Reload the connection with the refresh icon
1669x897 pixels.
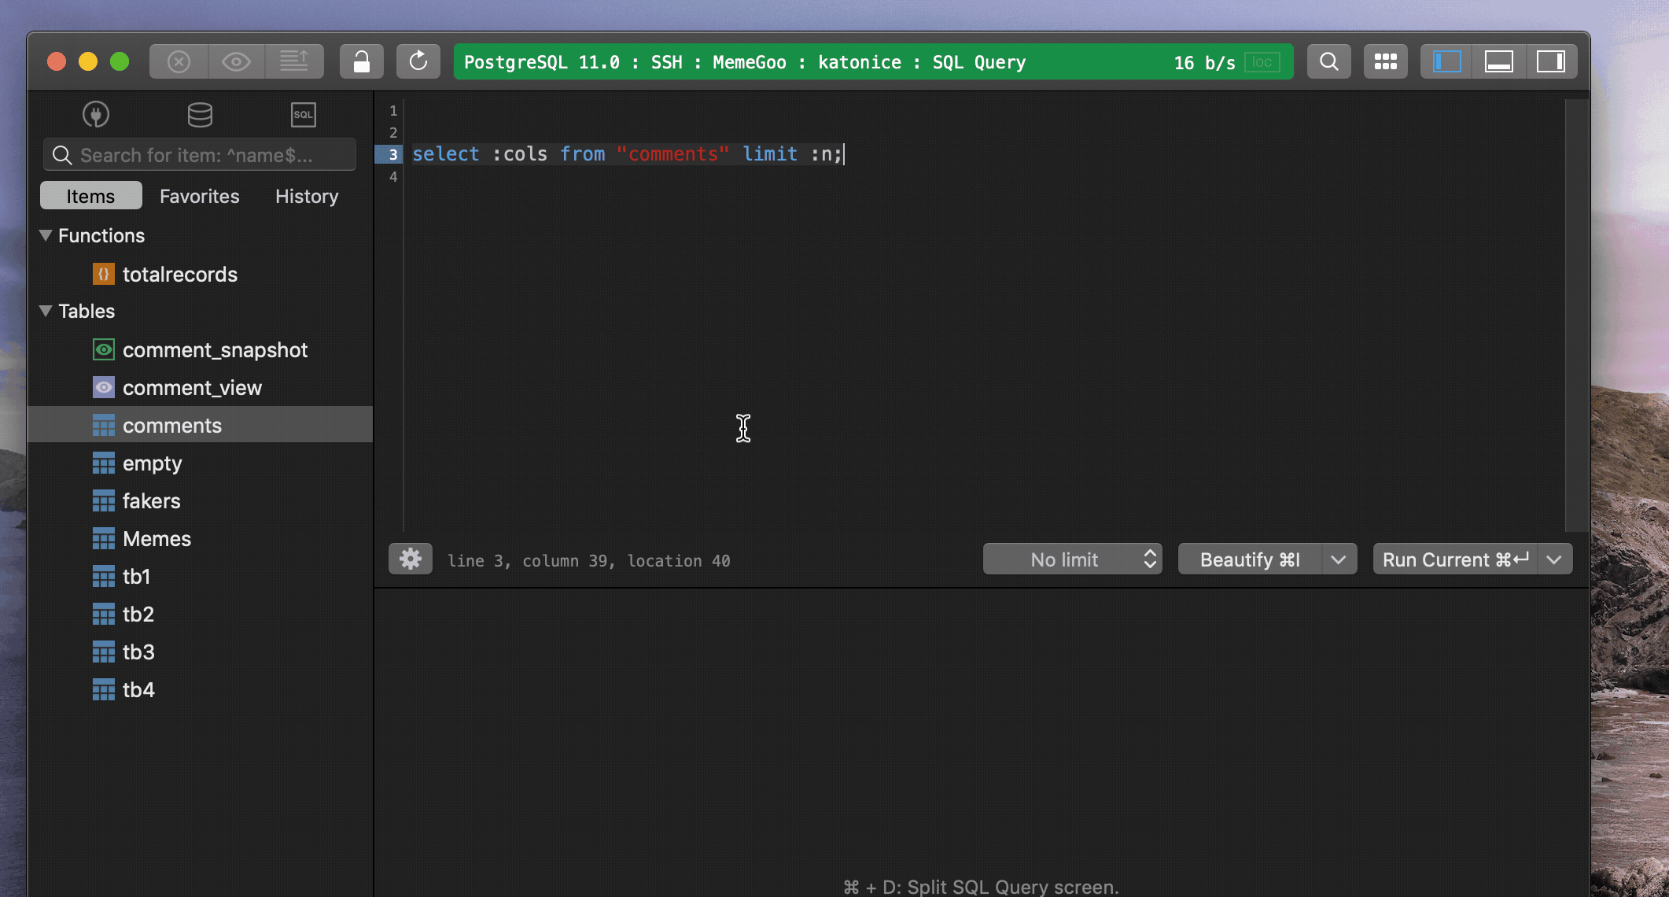[x=418, y=61]
